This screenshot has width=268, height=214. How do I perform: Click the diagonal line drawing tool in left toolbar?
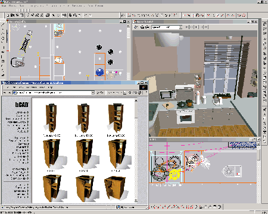pos(3,25)
